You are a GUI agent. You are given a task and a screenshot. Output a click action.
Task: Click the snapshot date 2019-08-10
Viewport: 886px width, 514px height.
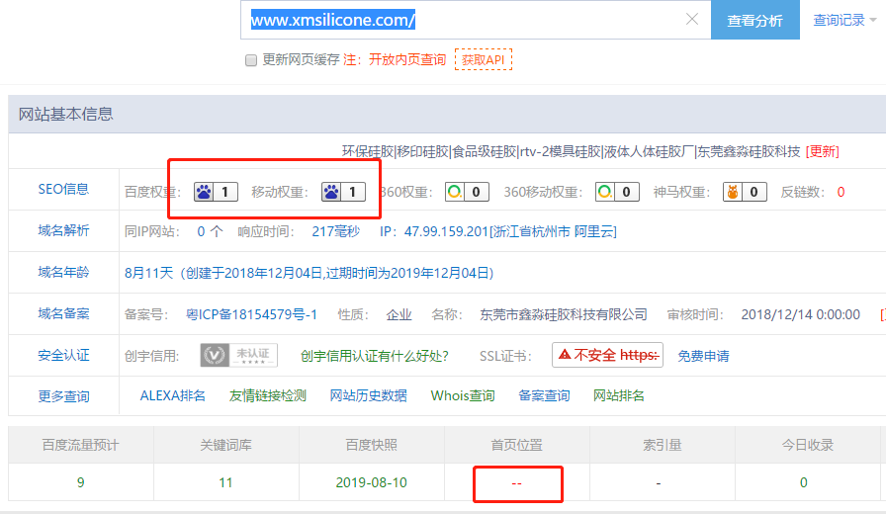coord(371,482)
